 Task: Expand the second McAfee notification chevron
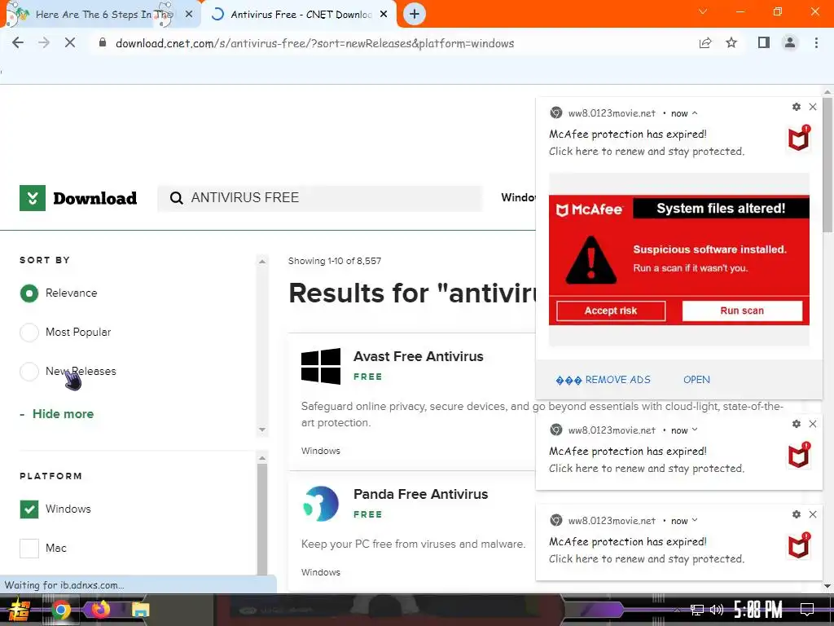[695, 430]
